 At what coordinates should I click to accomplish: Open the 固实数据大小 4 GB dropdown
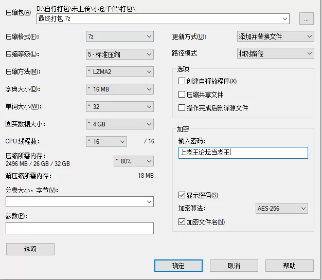pos(120,124)
